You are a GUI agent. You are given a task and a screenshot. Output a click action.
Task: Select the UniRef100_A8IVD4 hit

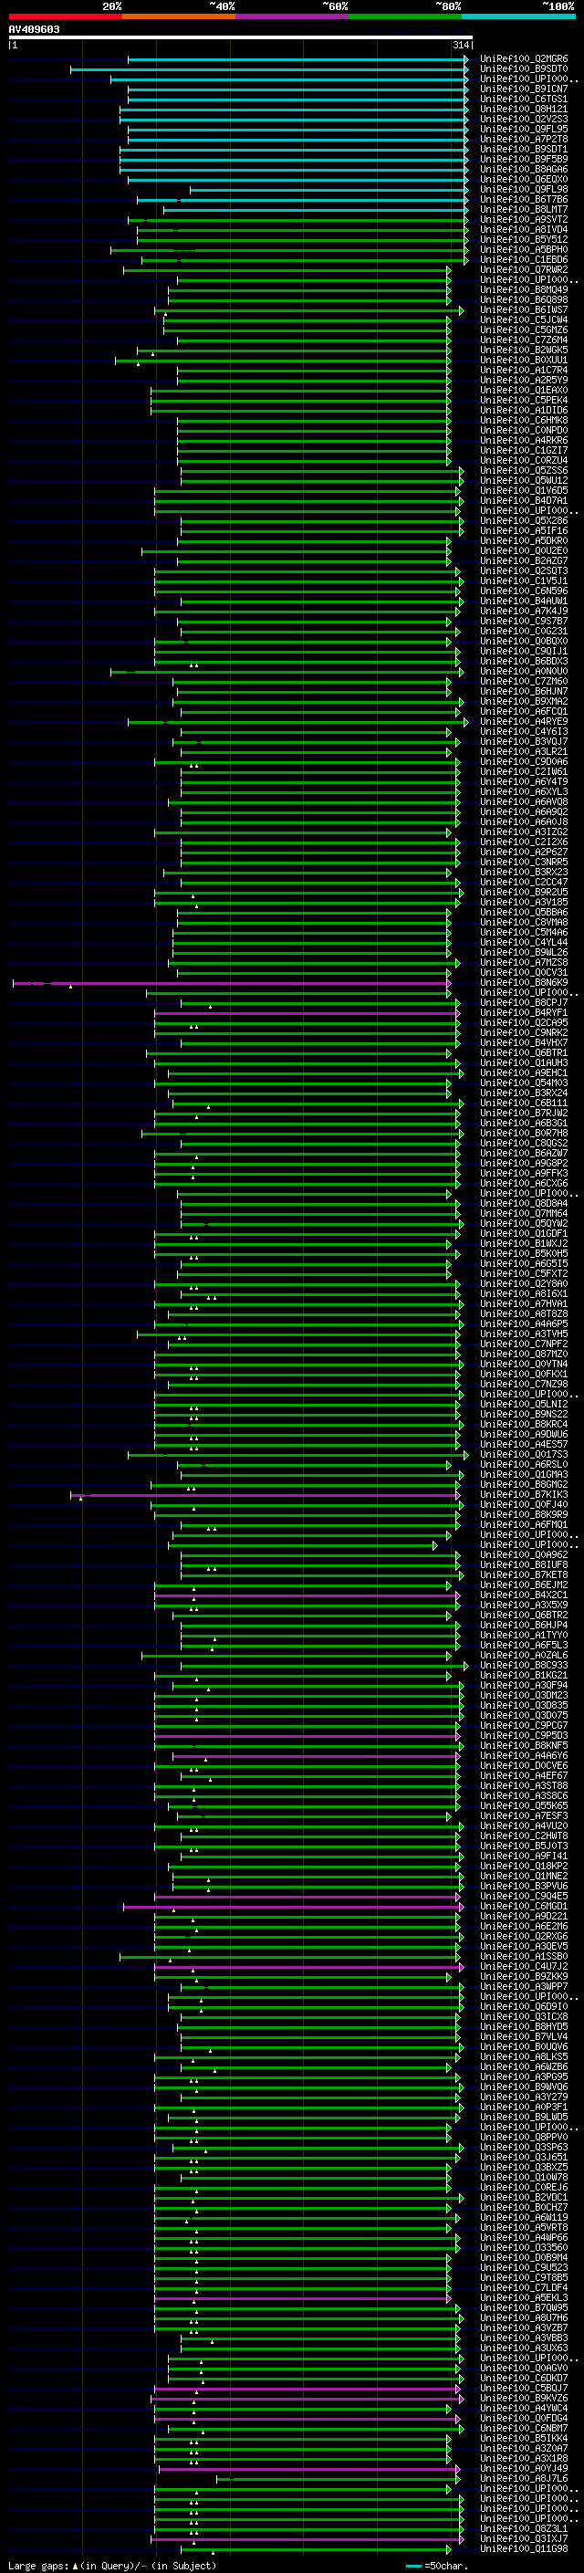point(524,230)
